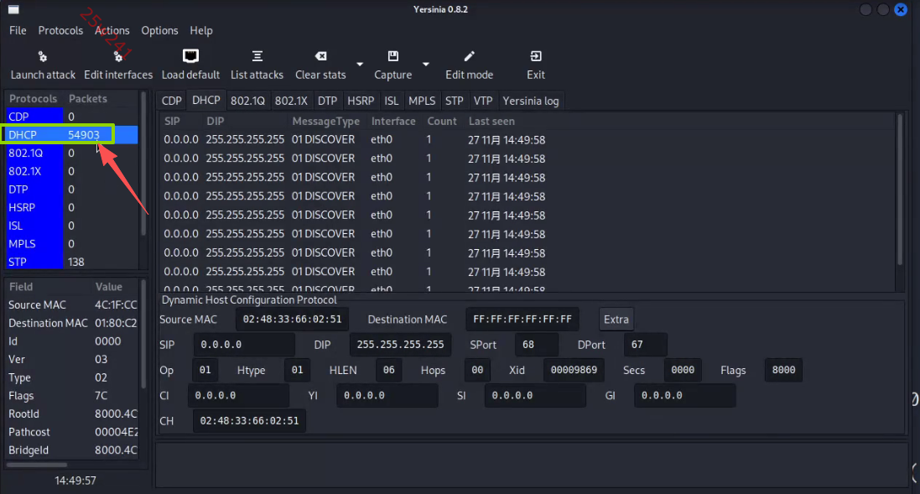Screen dimensions: 920x494
Task: Click the Source MAC input field
Action: (x=292, y=320)
